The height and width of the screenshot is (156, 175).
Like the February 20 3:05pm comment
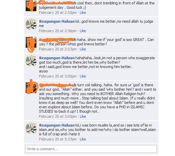point(83,116)
